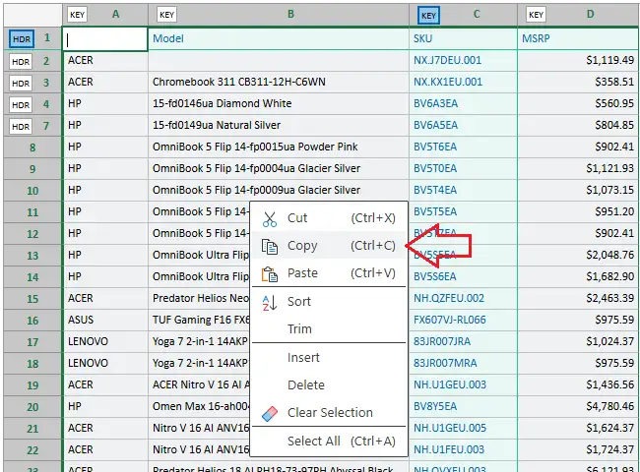Choose Copy (Ctrl+C) from the context menu
This screenshot has width=640, height=472.
pos(329,246)
